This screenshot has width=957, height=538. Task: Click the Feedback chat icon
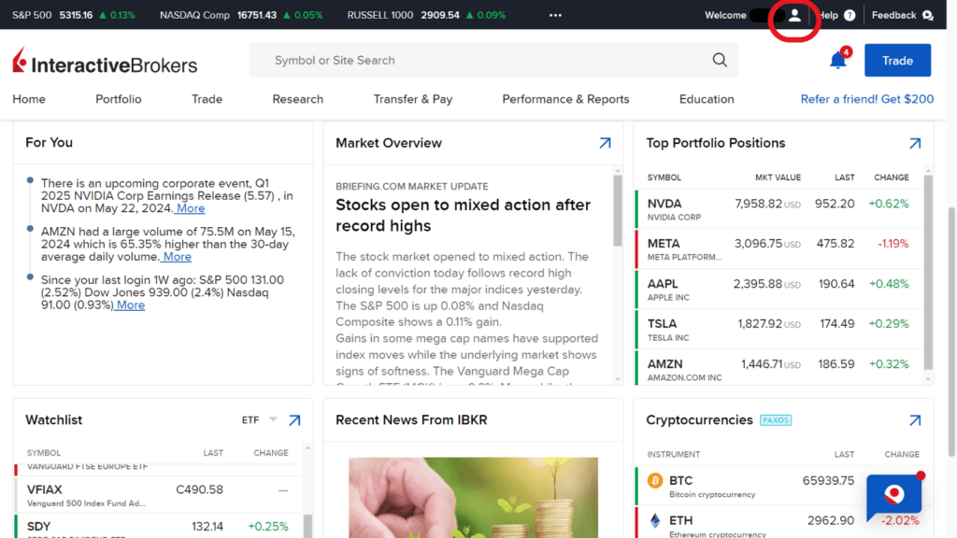929,15
